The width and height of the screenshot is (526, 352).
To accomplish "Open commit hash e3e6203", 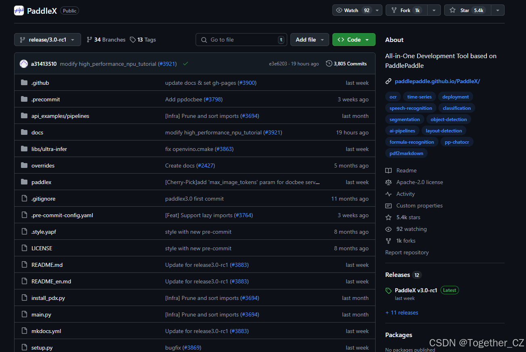I will [x=278, y=64].
